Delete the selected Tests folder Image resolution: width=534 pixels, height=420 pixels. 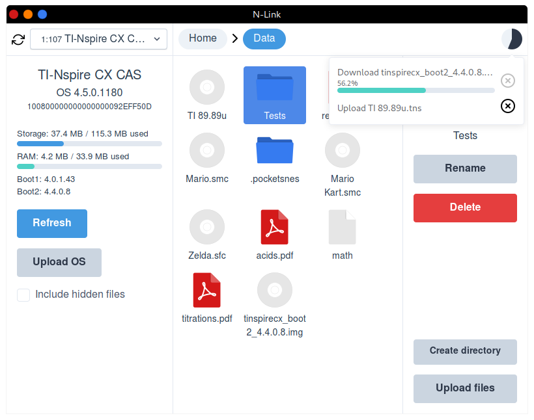pyautogui.click(x=465, y=207)
